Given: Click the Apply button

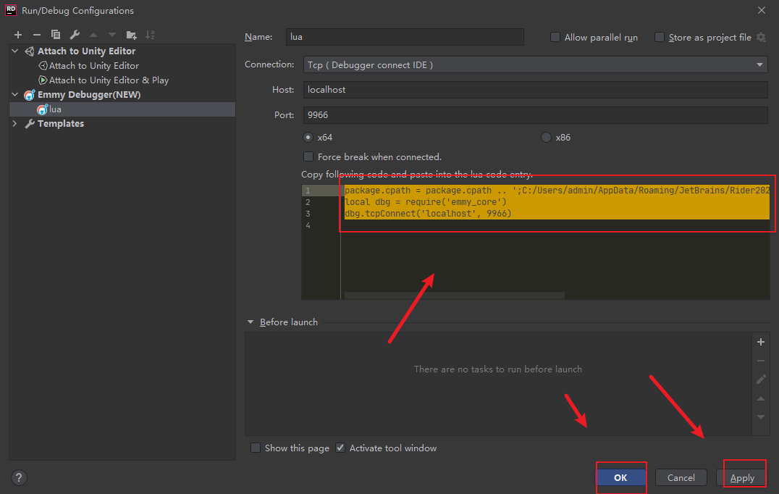Looking at the screenshot, I should [x=742, y=477].
